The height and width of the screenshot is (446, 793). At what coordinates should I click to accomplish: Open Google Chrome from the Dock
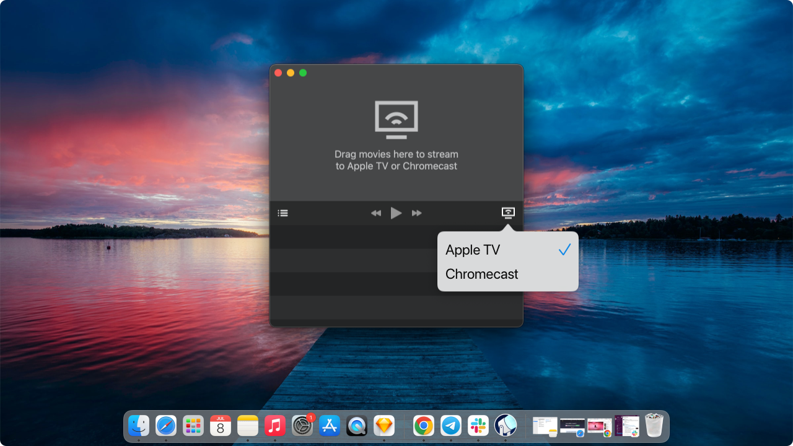tap(424, 426)
